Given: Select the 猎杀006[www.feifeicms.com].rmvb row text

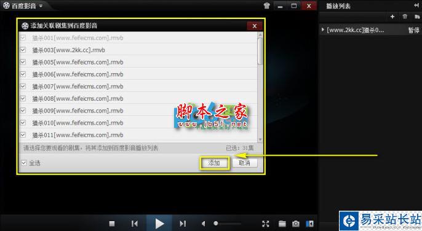Looking at the screenshot, I should (78, 74).
